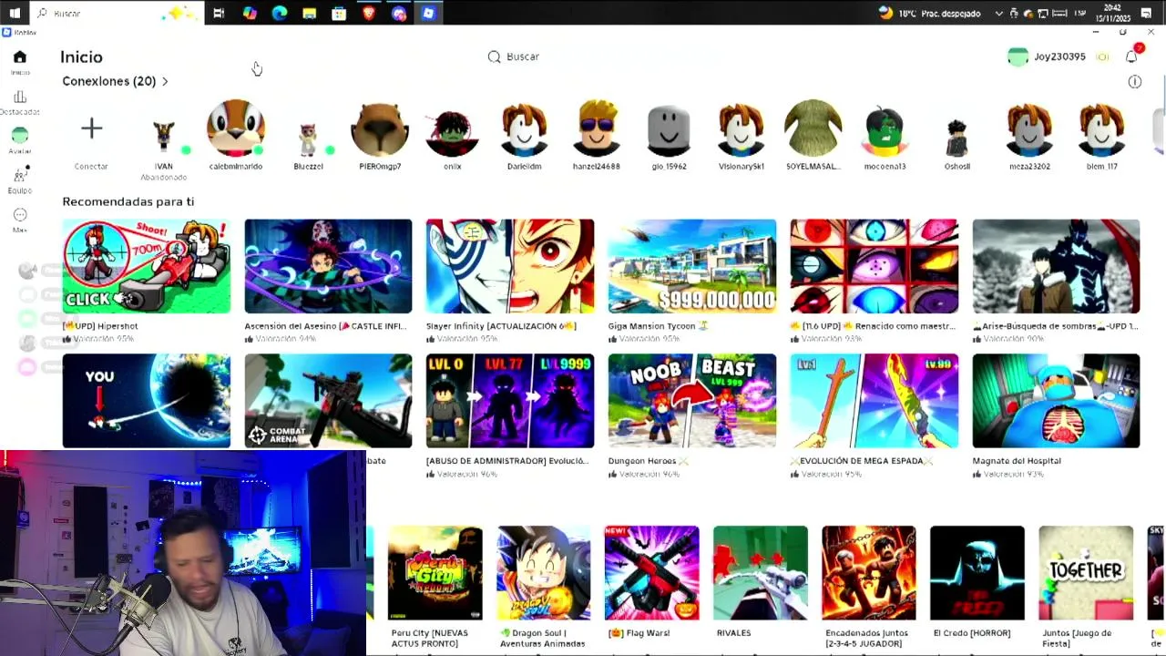Open Flag Wars! game tile
1166x656 pixels.
point(652,573)
